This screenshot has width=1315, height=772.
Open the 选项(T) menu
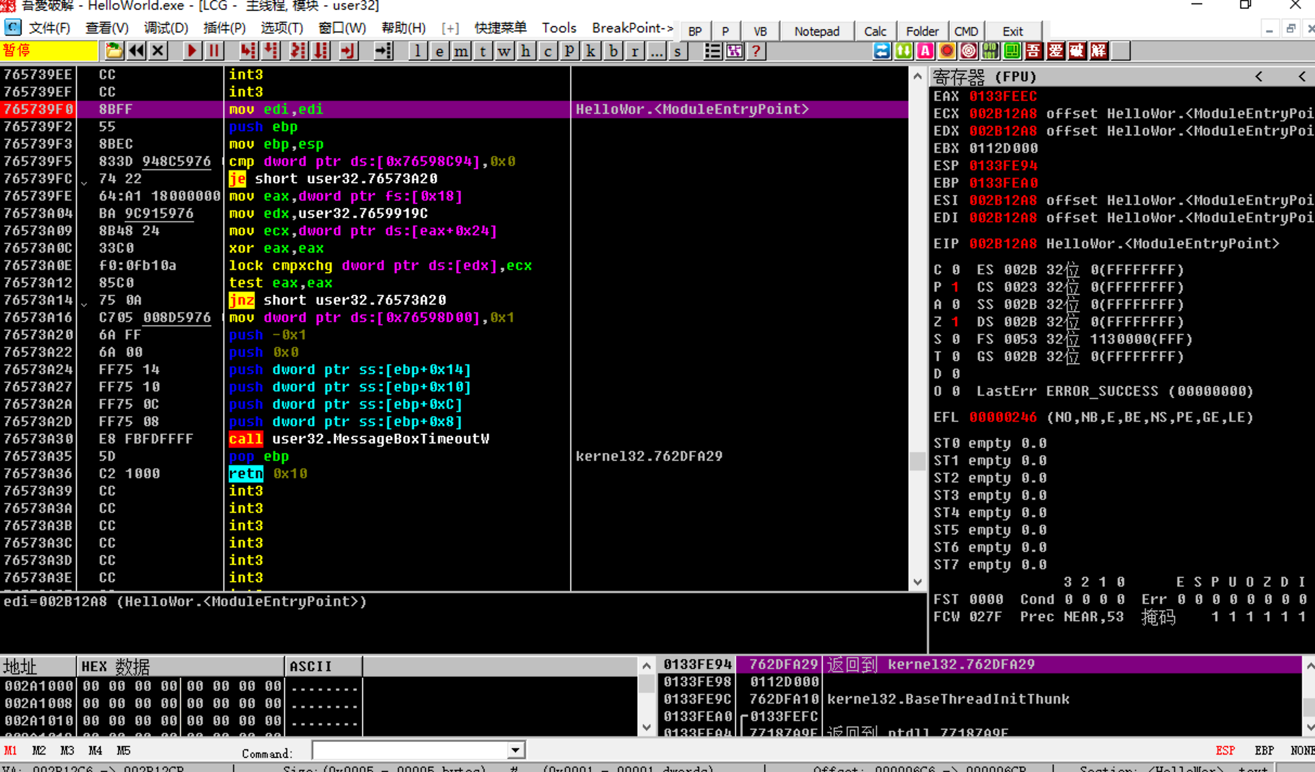coord(282,28)
